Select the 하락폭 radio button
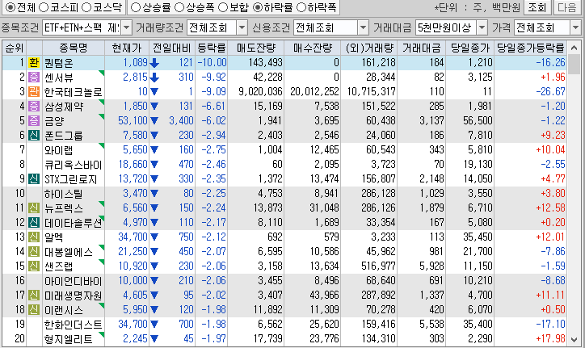This screenshot has height=348, width=585. (x=301, y=7)
